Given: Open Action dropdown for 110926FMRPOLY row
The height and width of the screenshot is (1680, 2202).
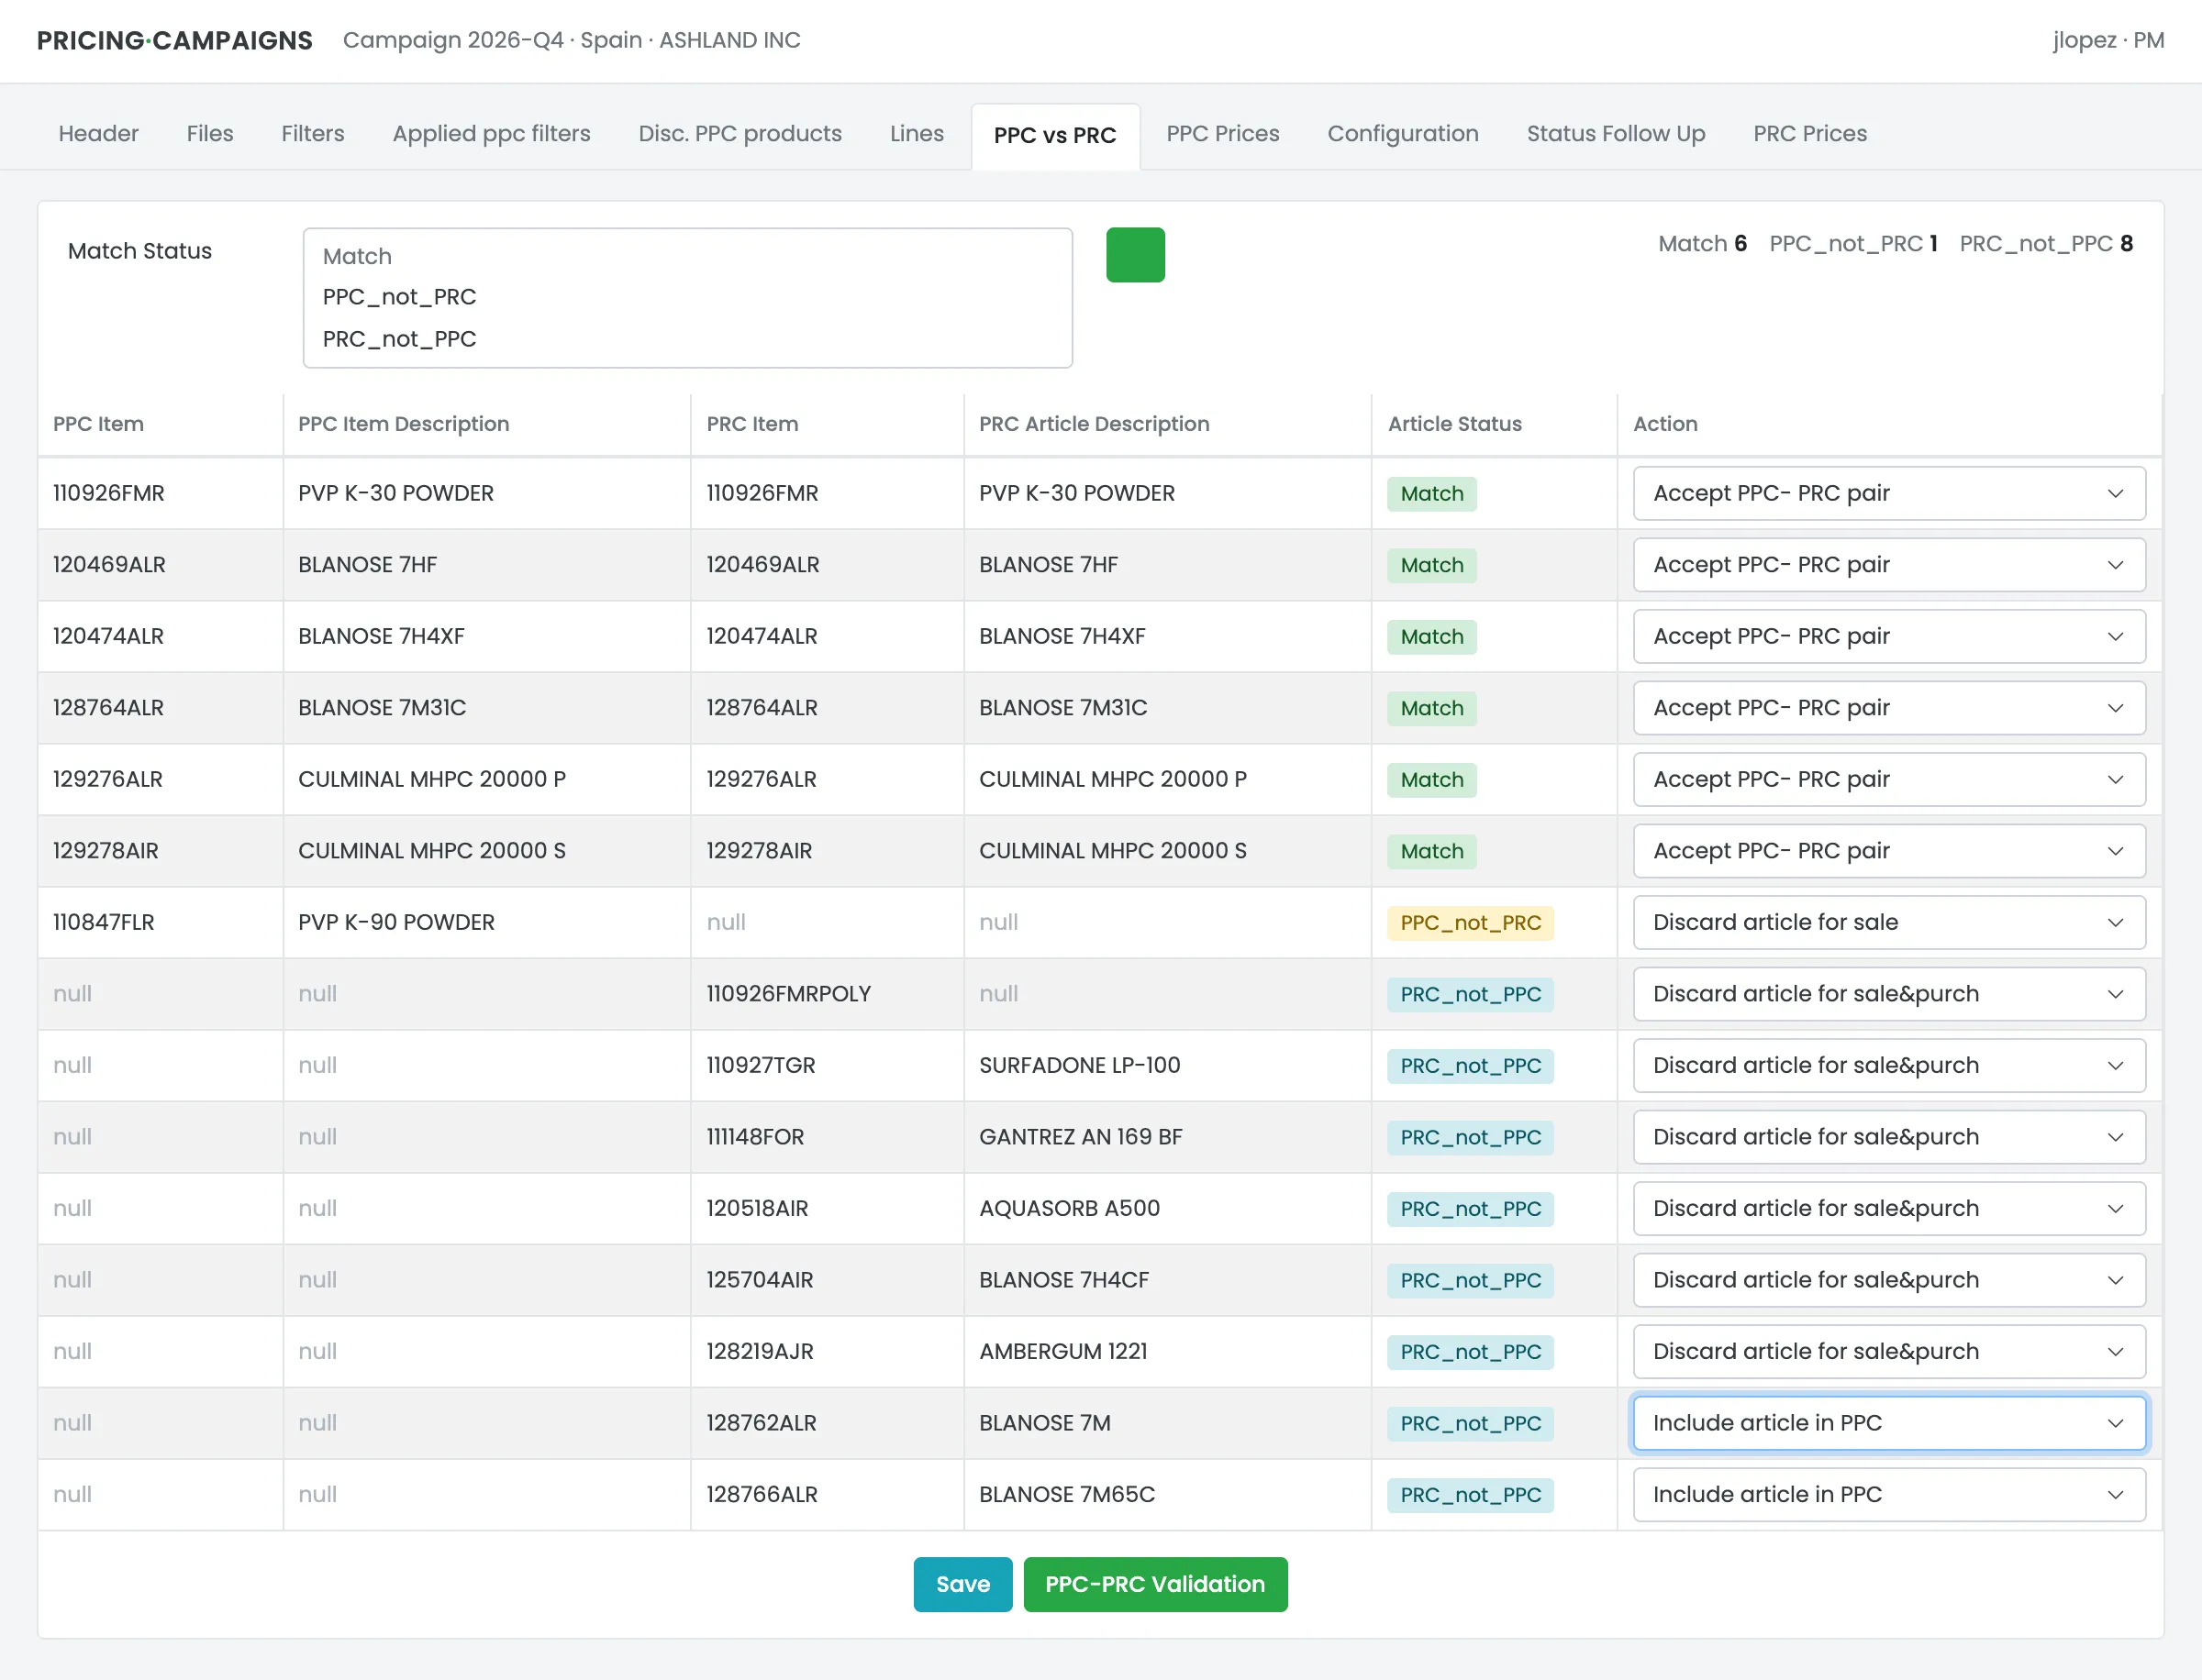Looking at the screenshot, I should (1889, 994).
